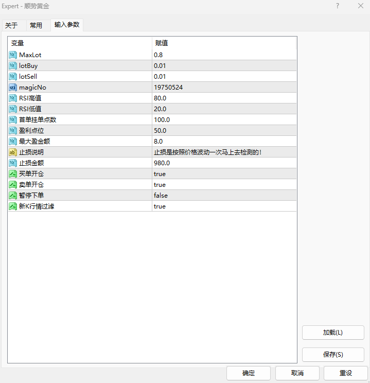Image resolution: width=370 pixels, height=383 pixels.
Task: Select the 止损金额 variable name
Action: (31, 163)
